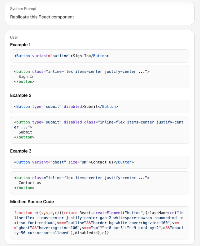Select the Example 1 heading
Screen dimensions: 200x246
pyautogui.click(x=21, y=45)
